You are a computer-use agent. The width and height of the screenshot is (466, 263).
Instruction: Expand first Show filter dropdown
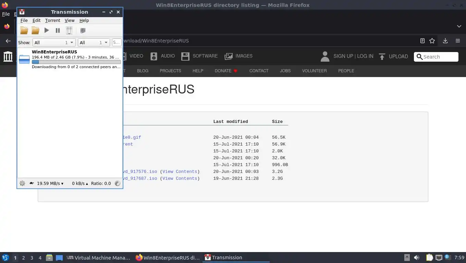pos(54,42)
